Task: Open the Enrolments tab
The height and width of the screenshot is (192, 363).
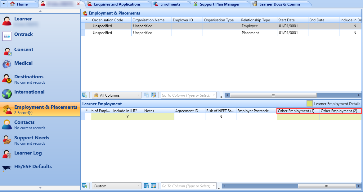Action: [x=171, y=4]
